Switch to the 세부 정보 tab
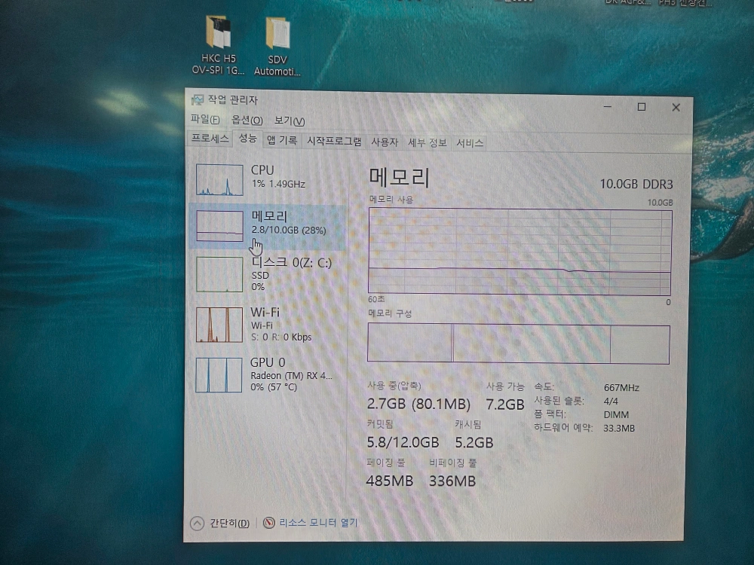Viewport: 754px width, 565px height. 427,142
